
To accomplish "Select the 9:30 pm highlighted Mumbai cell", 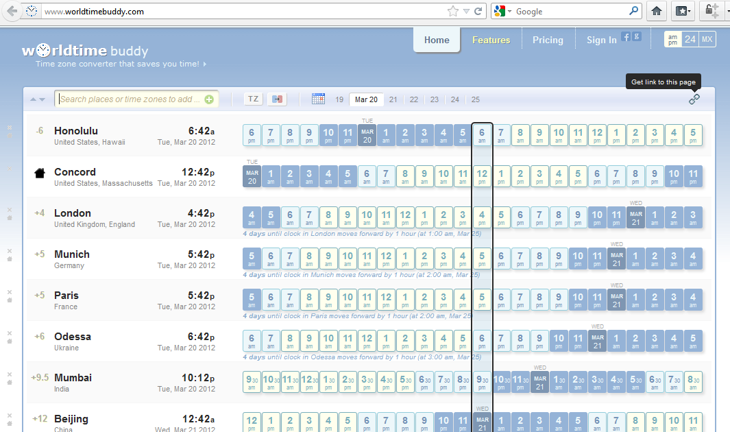I will 482,382.
